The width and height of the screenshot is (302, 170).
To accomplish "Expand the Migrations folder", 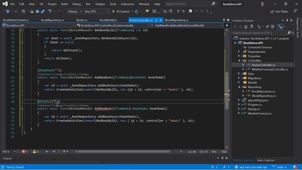I will (239, 78).
